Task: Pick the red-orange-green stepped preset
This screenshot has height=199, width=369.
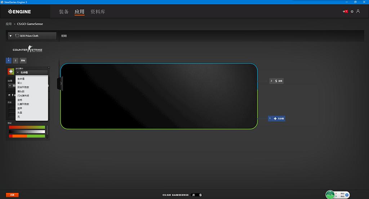Action: (27, 136)
